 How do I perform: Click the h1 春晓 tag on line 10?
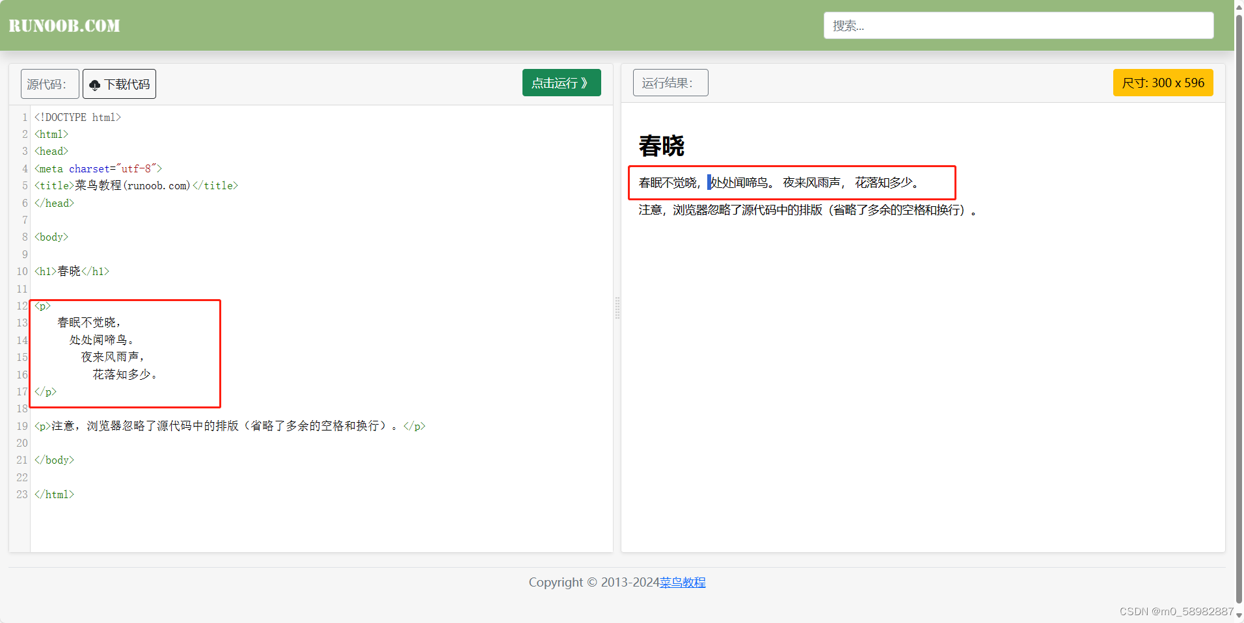tap(72, 271)
